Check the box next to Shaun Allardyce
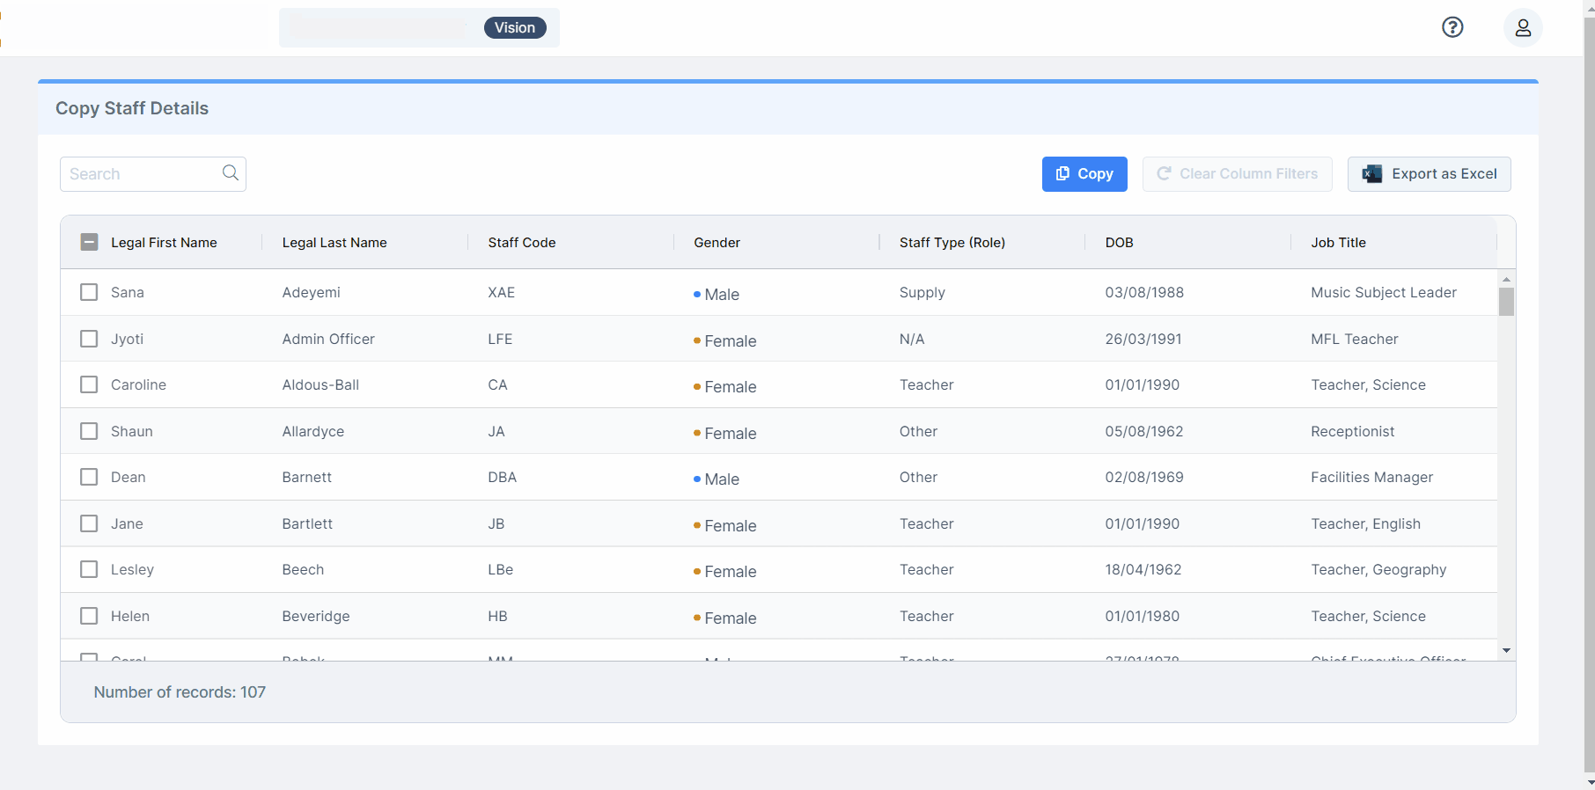Screen dimensions: 1595x790 [89, 431]
